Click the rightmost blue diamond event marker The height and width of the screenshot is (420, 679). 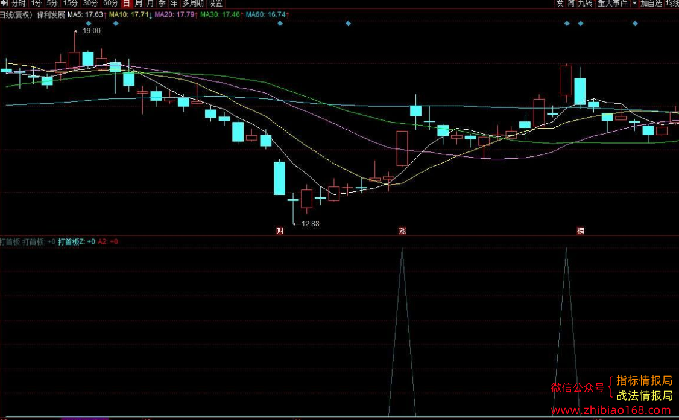point(635,24)
